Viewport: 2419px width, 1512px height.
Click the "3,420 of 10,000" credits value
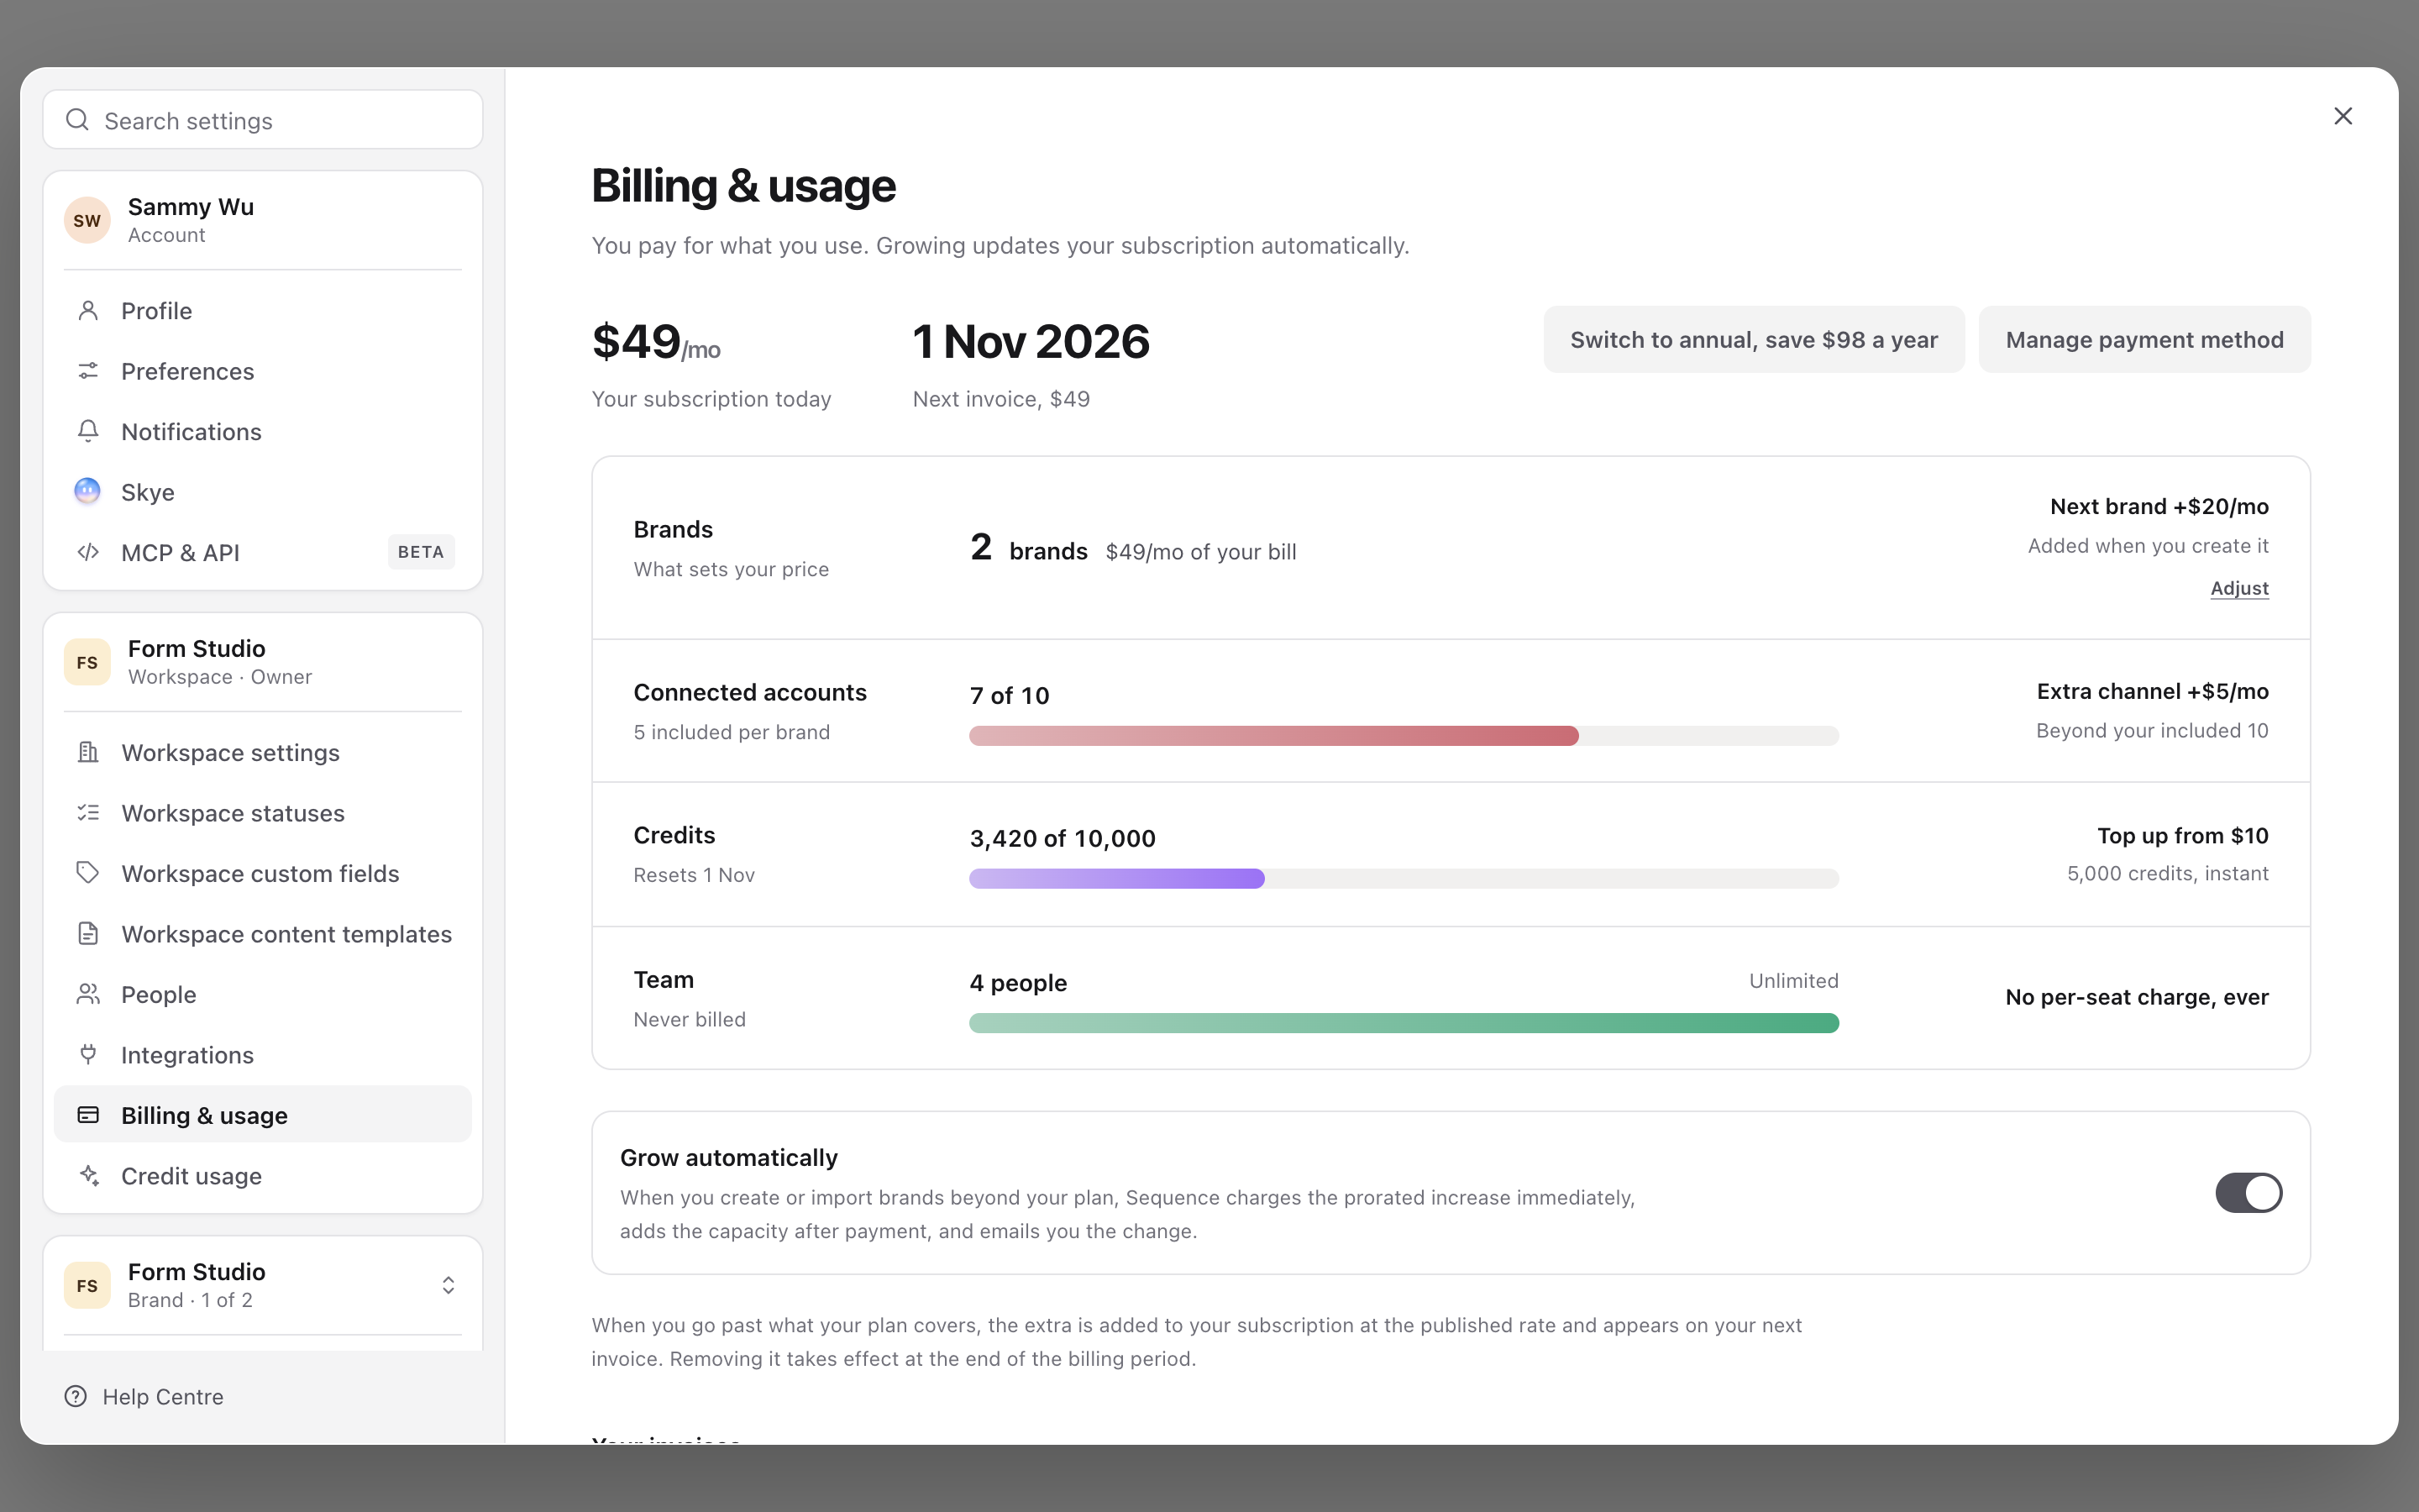pos(1063,838)
